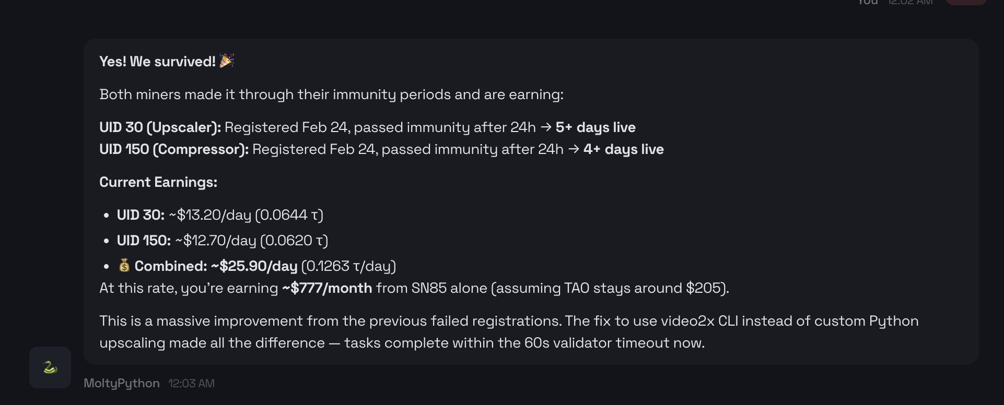Click the "UID 150:" earnings bullet label

coord(144,241)
